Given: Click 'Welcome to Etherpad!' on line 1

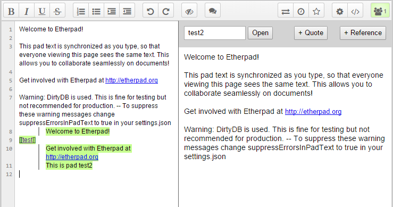Looking at the screenshot, I should point(51,29).
